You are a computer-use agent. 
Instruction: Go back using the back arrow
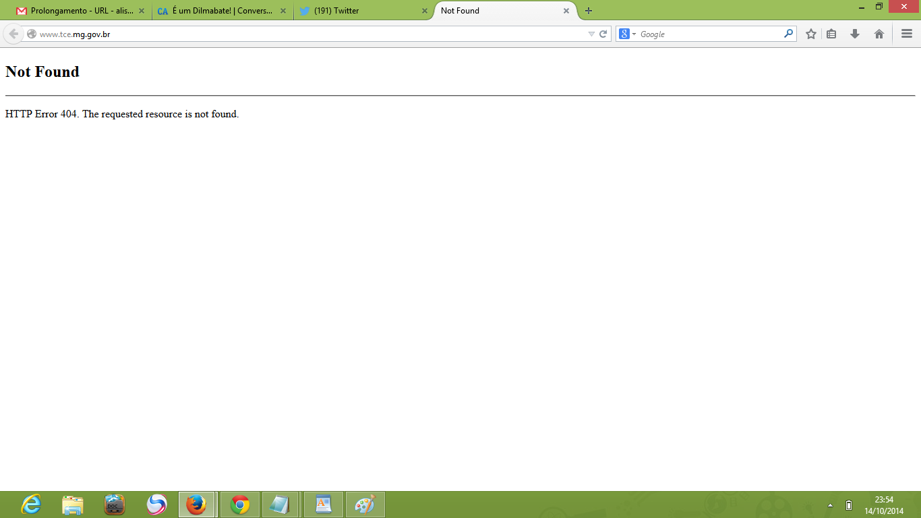pos(13,34)
